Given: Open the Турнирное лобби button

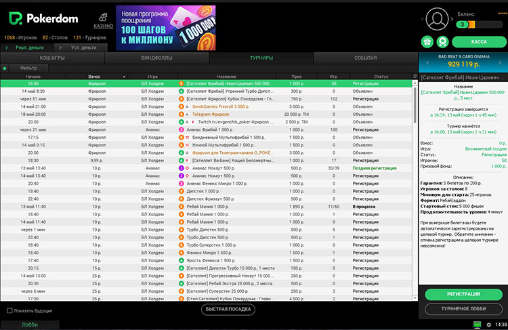Looking at the screenshot, I should tap(463, 309).
